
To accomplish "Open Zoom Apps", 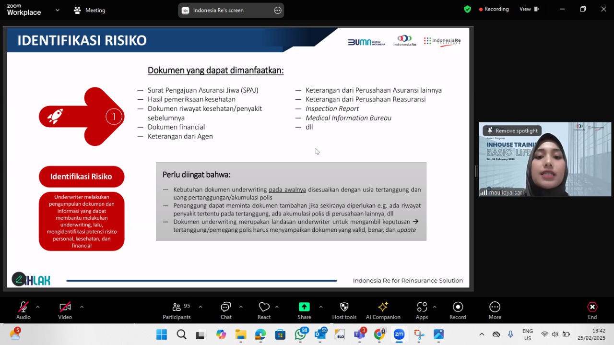I will pyautogui.click(x=422, y=310).
